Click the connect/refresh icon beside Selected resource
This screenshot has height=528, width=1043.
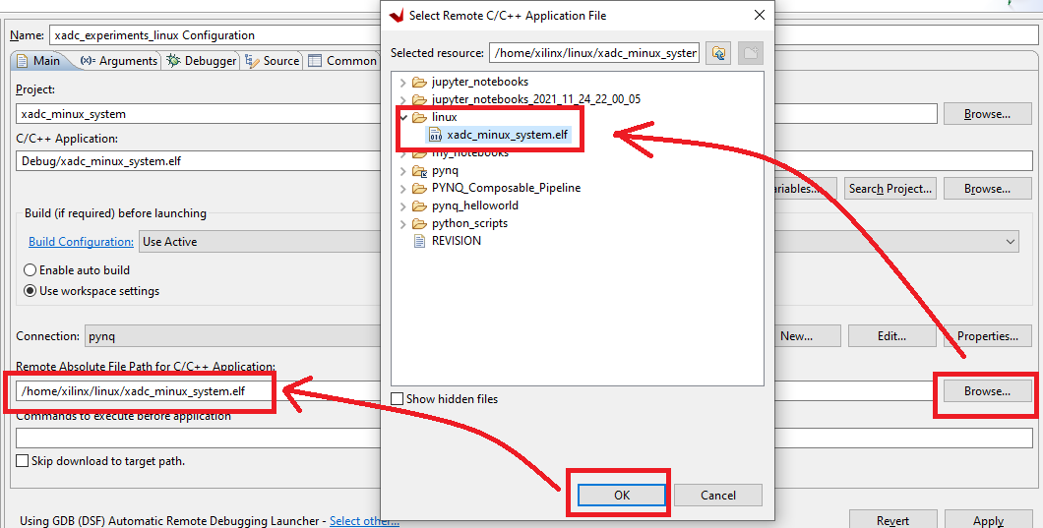tap(718, 53)
